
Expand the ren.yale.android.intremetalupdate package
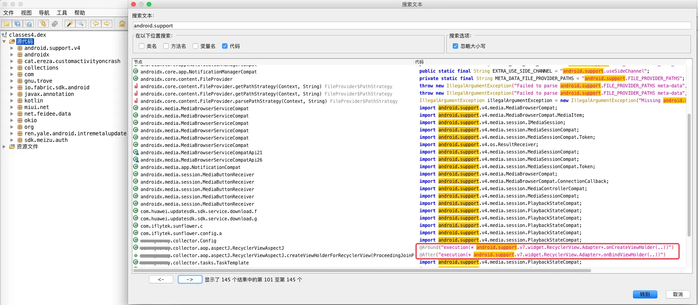coord(12,133)
